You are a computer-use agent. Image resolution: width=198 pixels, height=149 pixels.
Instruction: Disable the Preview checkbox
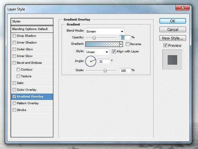pyautogui.click(x=165, y=45)
